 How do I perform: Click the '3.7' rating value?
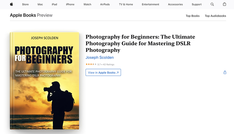tap(99, 64)
